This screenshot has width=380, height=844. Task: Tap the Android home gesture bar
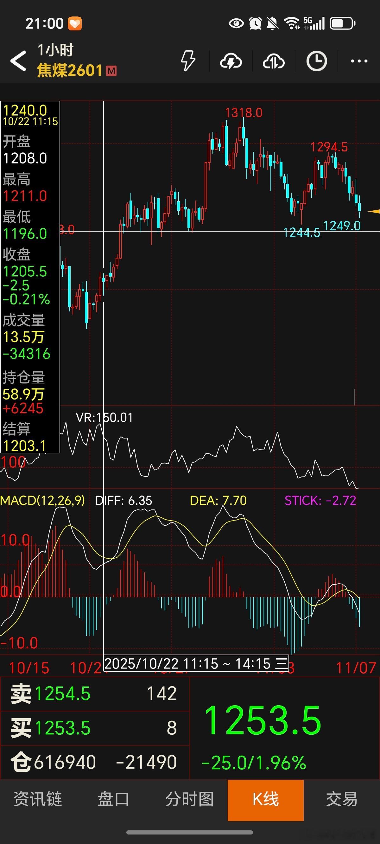click(x=190, y=833)
